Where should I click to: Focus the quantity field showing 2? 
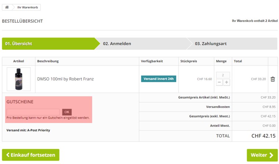tap(223, 75)
